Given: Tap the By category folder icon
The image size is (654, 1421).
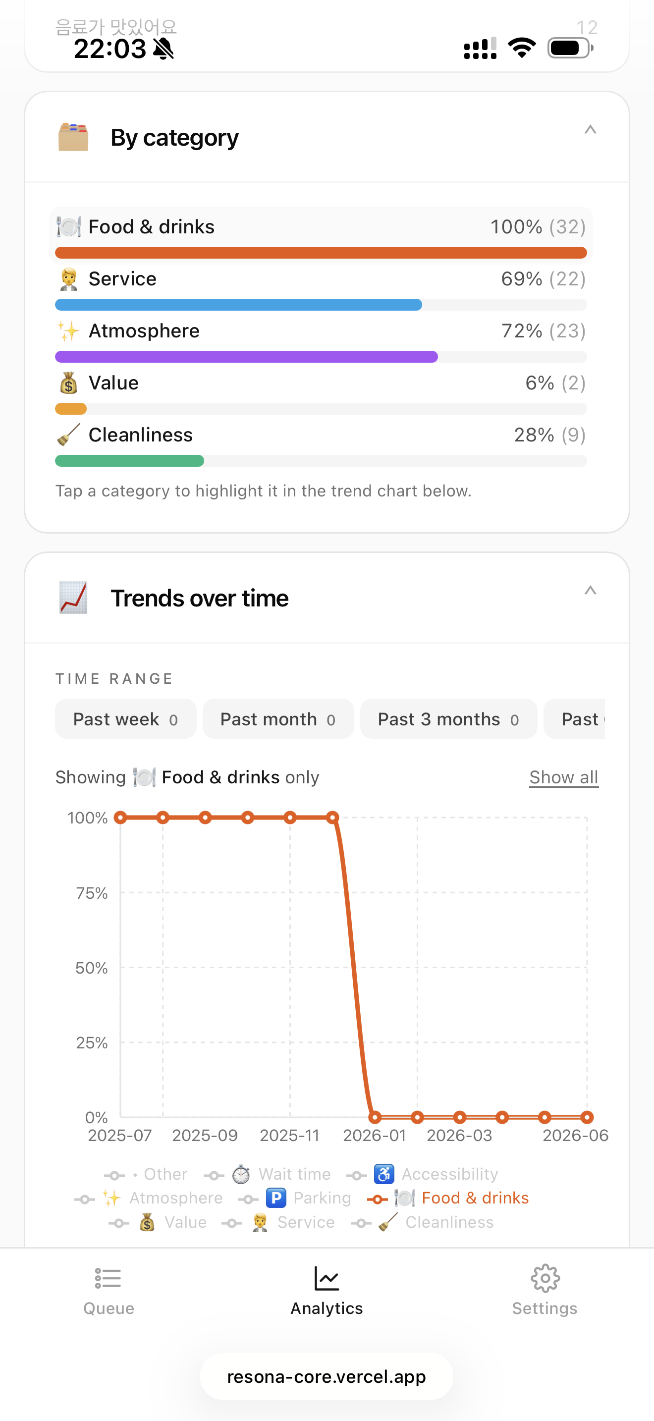Looking at the screenshot, I should [x=73, y=137].
